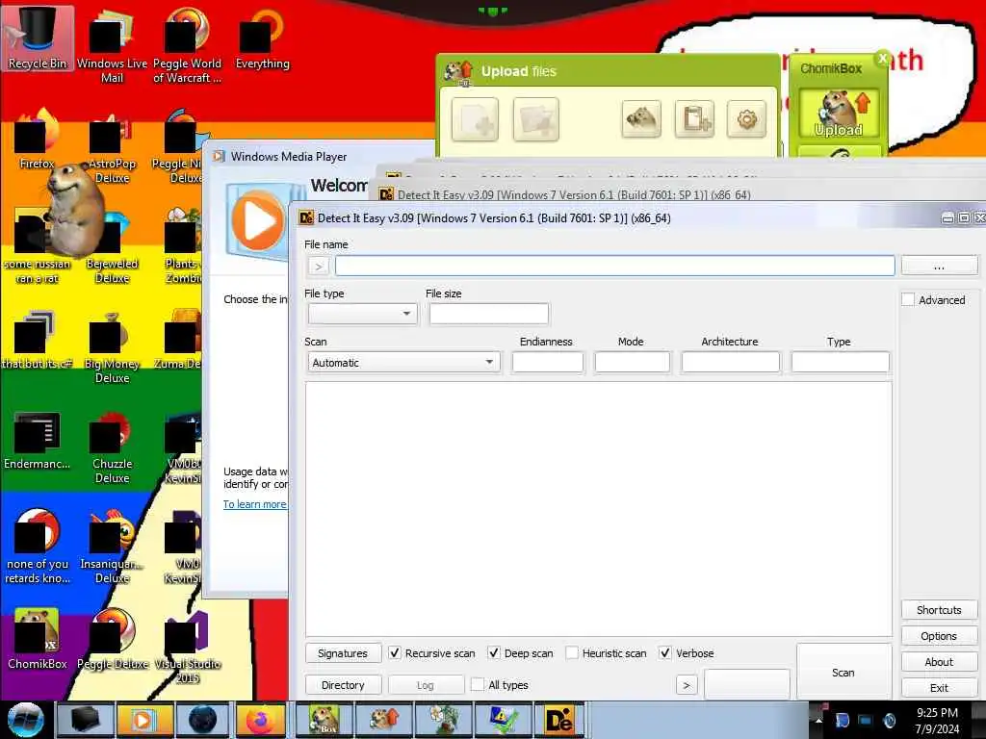Image resolution: width=986 pixels, height=739 pixels.
Task: Click the Type field
Action: 840,363
